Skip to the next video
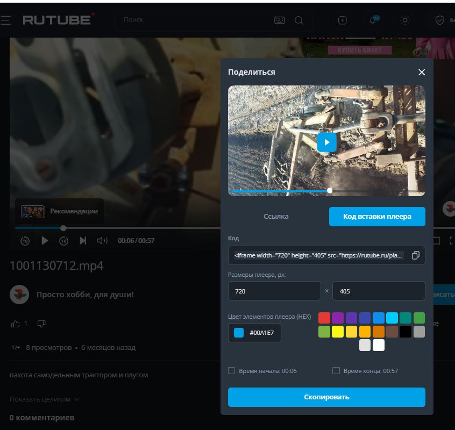 [x=83, y=241]
